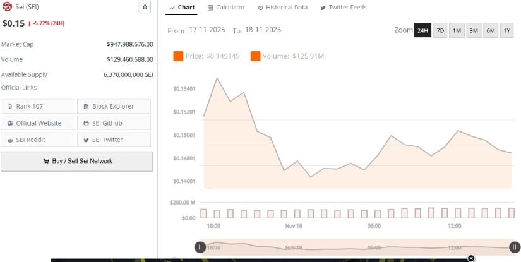This screenshot has width=521, height=262.
Task: Open the To date picker
Action: click(262, 30)
